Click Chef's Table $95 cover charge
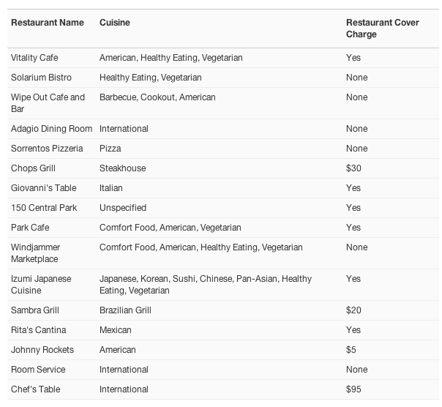The width and height of the screenshot is (442, 407). [353, 389]
